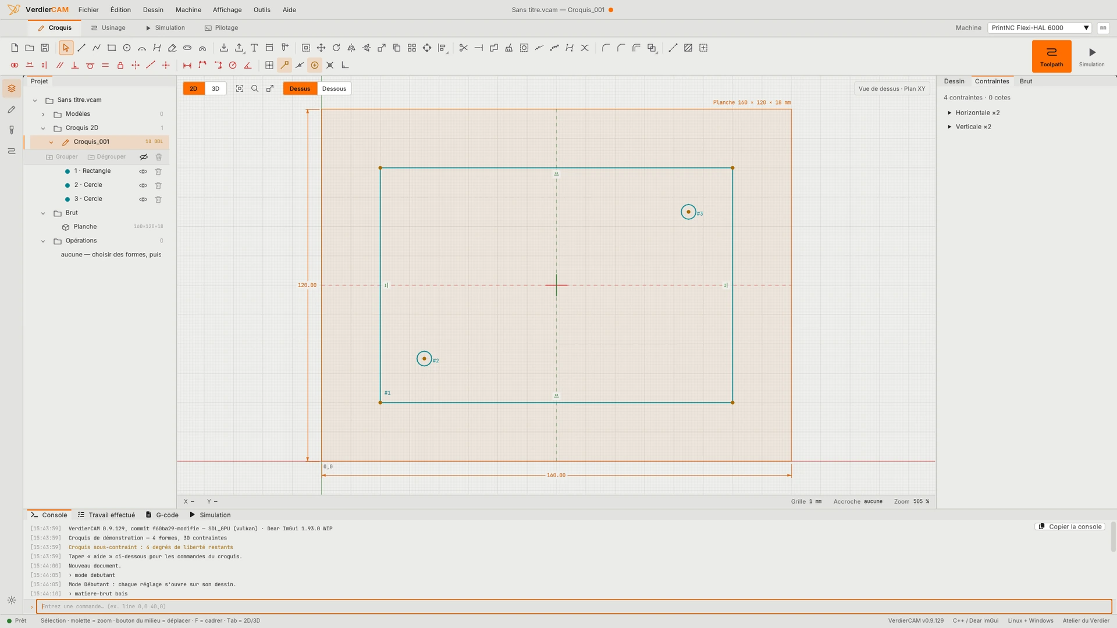
Task: Save the document with diskette icon
Action: pyautogui.click(x=45, y=48)
